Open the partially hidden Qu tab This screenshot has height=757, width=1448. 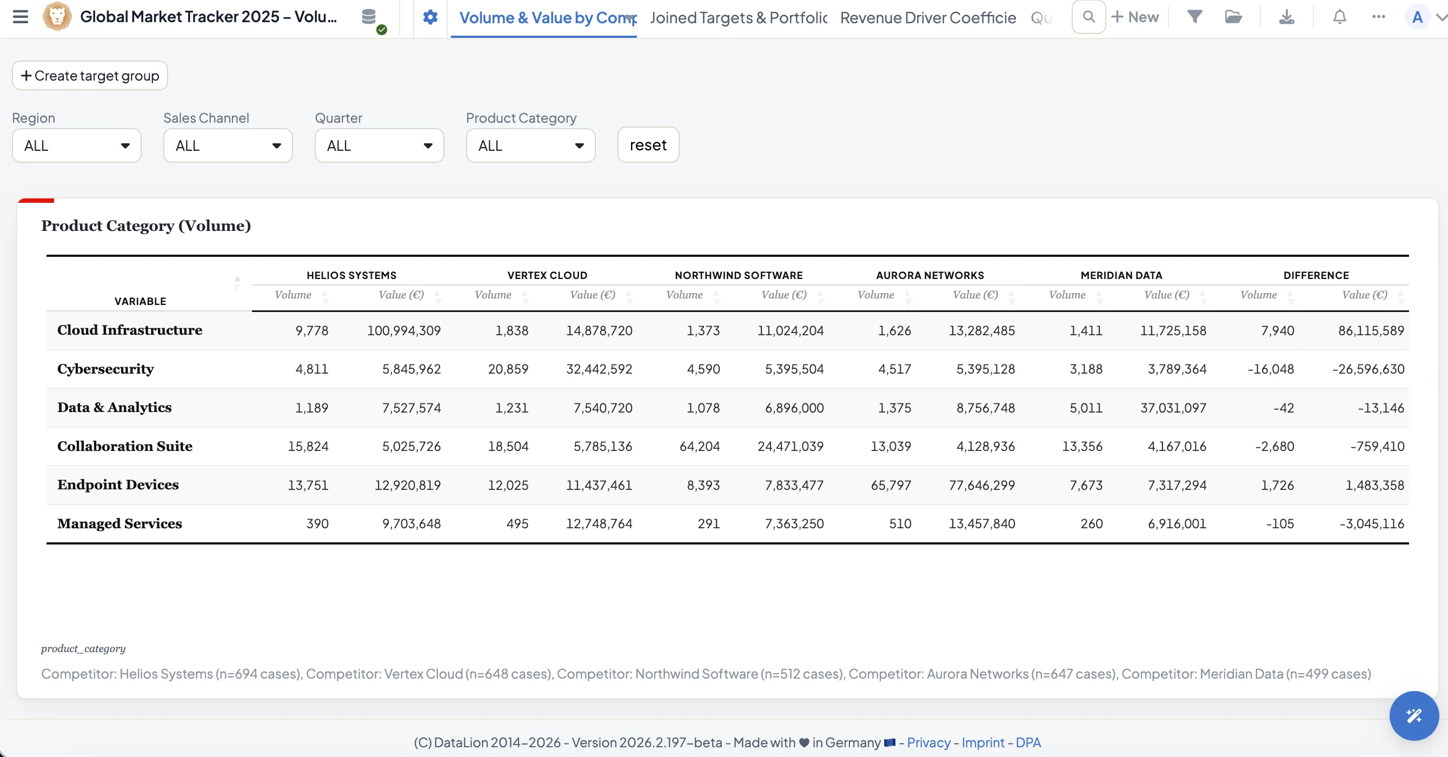(x=1041, y=18)
